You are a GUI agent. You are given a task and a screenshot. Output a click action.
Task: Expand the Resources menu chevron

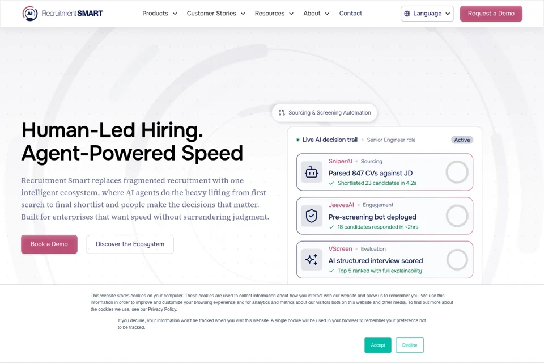291,14
